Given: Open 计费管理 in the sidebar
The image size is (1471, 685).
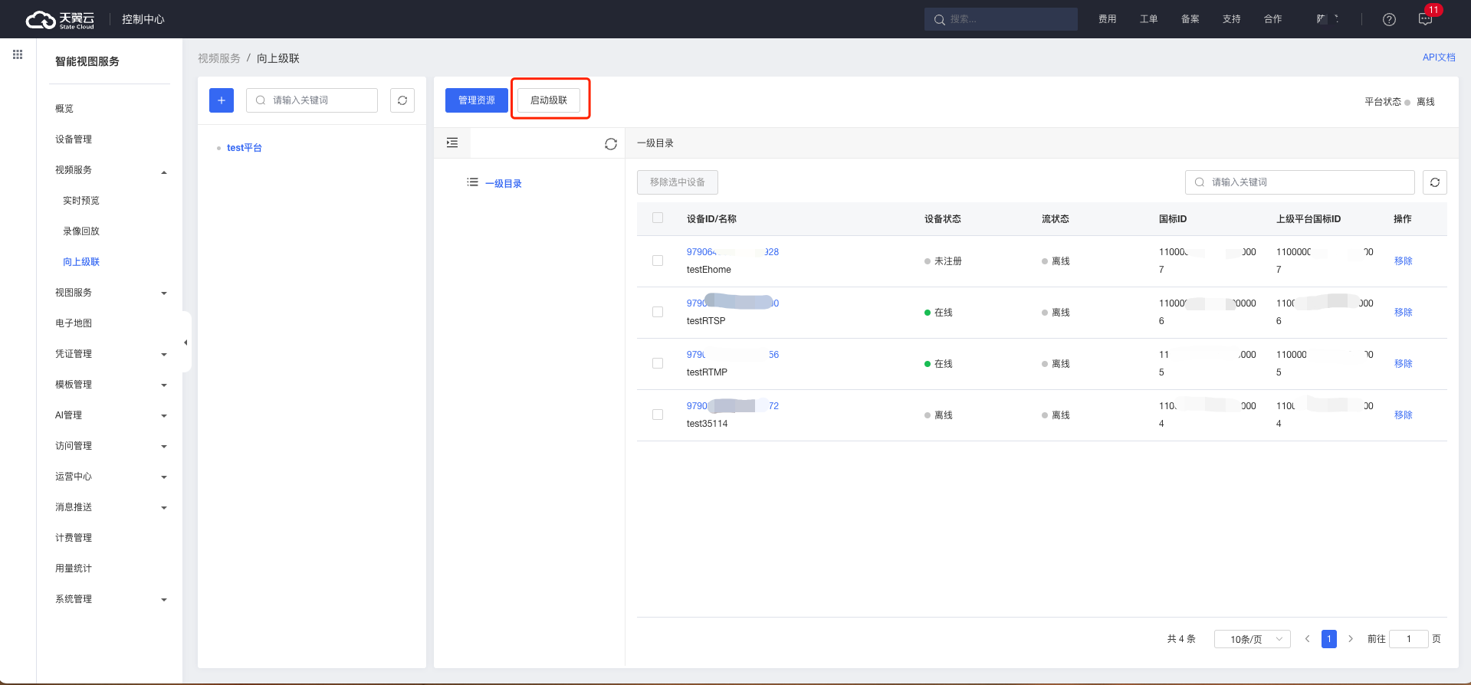Looking at the screenshot, I should coord(74,538).
